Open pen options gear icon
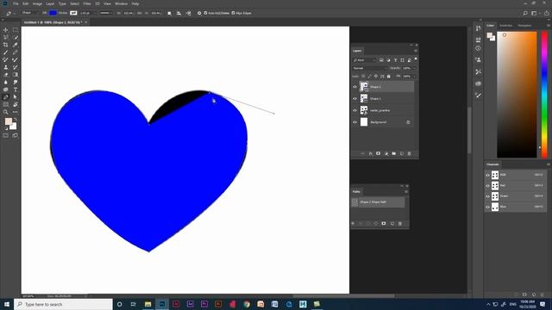 click(199, 13)
